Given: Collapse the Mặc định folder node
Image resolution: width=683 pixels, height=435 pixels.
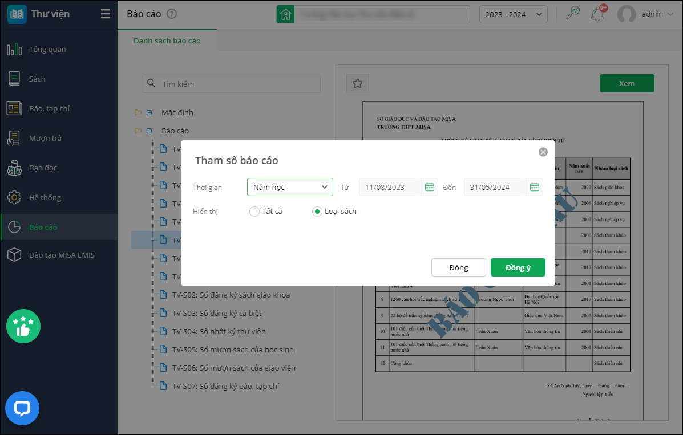Looking at the screenshot, I should [149, 112].
